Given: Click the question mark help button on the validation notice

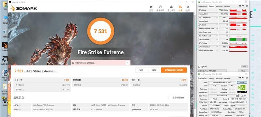Looking at the screenshot, I should click(128, 63).
